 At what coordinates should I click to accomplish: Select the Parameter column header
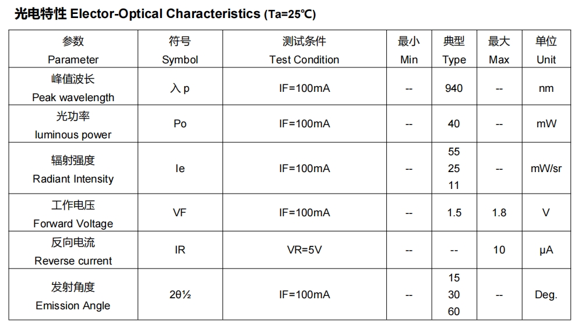[x=73, y=49]
